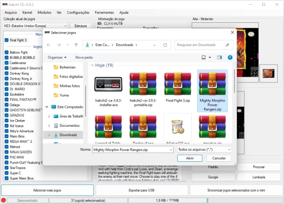Click the Nova pasta button
The height and width of the screenshot is (204, 284).
point(84,57)
